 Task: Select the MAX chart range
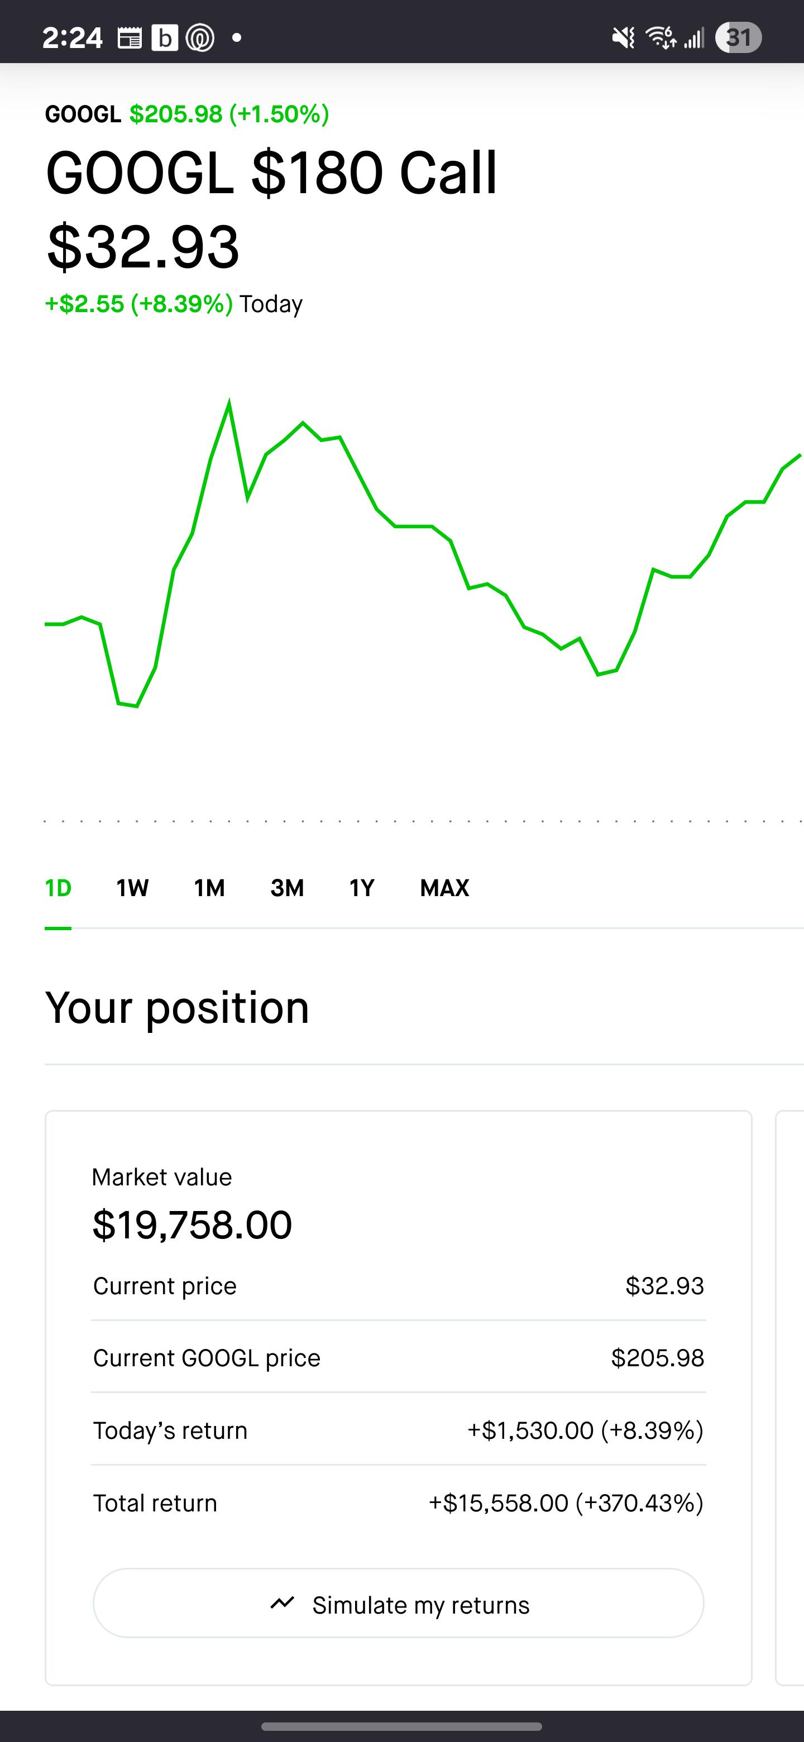[444, 888]
